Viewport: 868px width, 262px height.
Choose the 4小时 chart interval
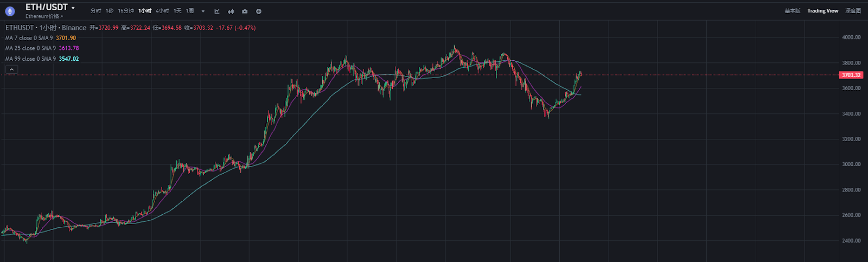click(162, 11)
